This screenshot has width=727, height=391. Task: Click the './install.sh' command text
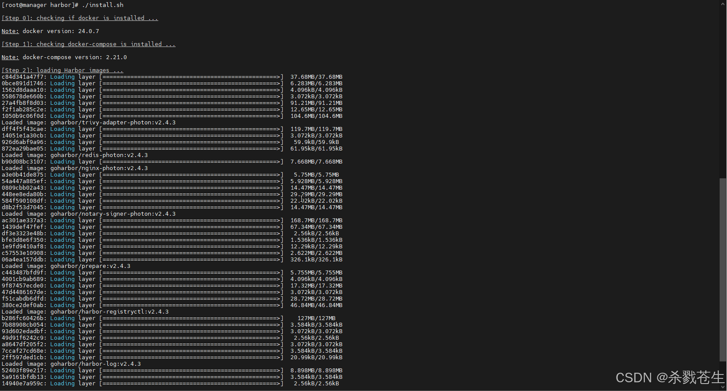pyautogui.click(x=103, y=5)
